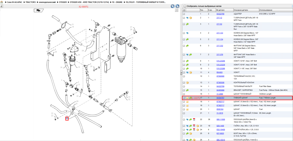This screenshot has width=293, height=141.
Task: Click the plus icon on row 14 ТОПЛИВНЫЙ ФИЛЬТР
Action: [184, 86]
